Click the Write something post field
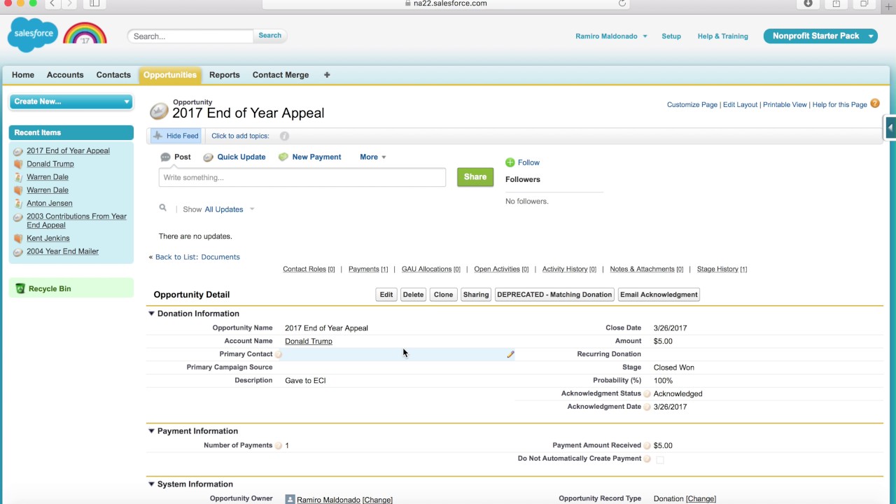Viewport: 896px width, 504px height. click(x=302, y=178)
